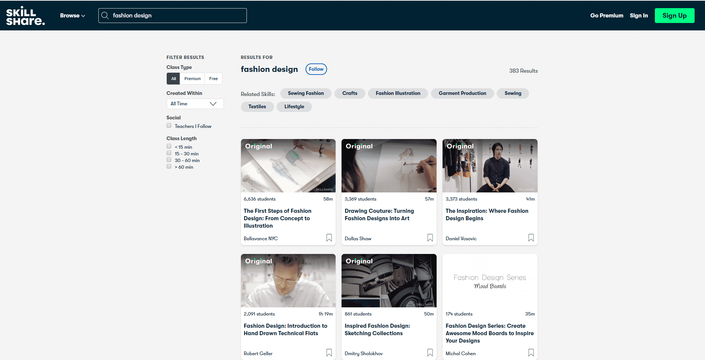This screenshot has width=705, height=360.
Task: Bookmark the Drawing Couture class
Action: click(430, 238)
